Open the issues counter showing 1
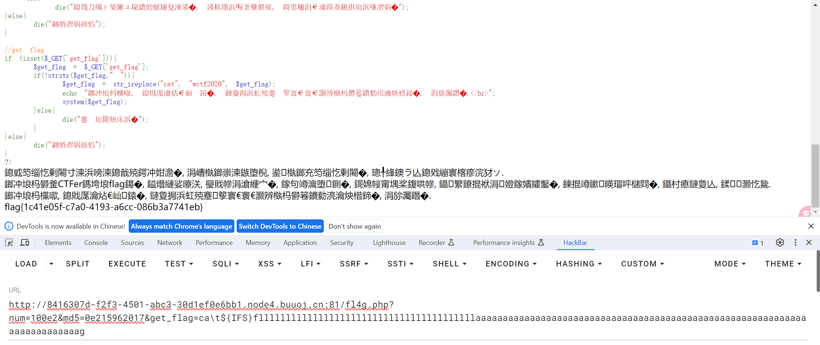The image size is (820, 345). [x=758, y=243]
